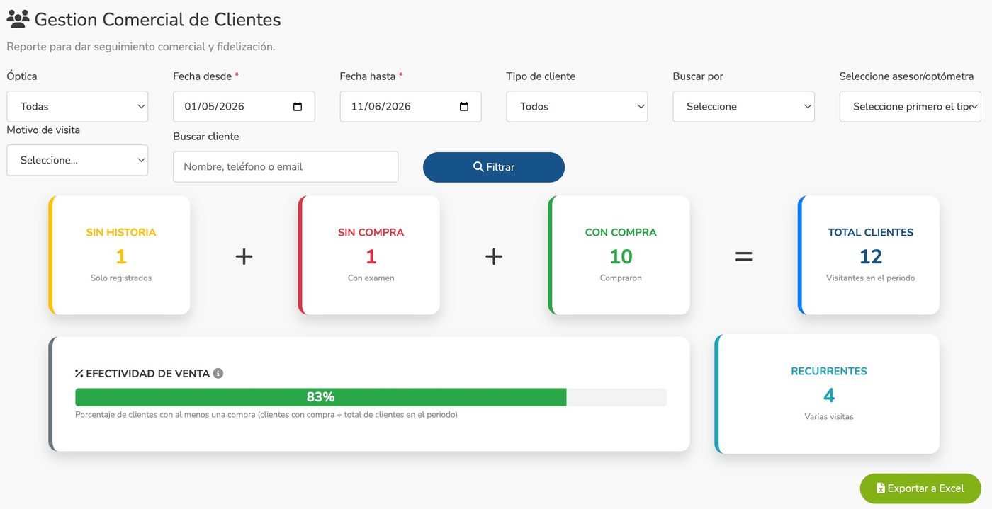Open calendar picker on Fecha desde field
The image size is (992, 509).
tap(298, 106)
